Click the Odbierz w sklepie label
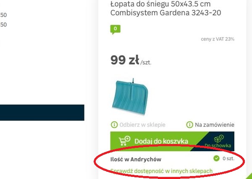Image resolution: width=252 pixels, height=179 pixels. [x=142, y=125]
